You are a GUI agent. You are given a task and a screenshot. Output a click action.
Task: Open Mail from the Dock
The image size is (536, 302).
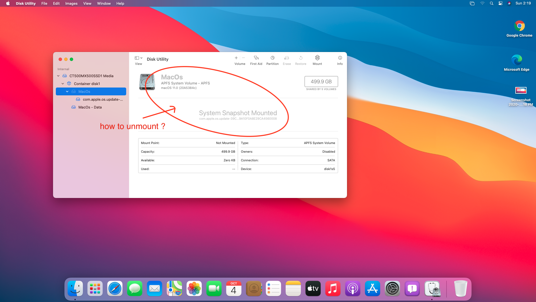coord(154,289)
